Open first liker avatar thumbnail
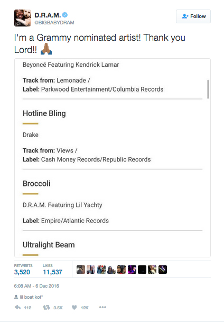 [x=81, y=270]
